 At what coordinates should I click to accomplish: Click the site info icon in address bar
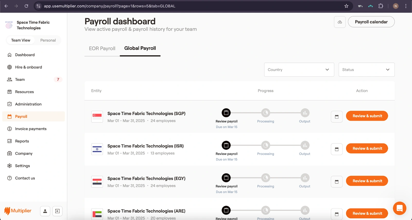(x=38, y=6)
